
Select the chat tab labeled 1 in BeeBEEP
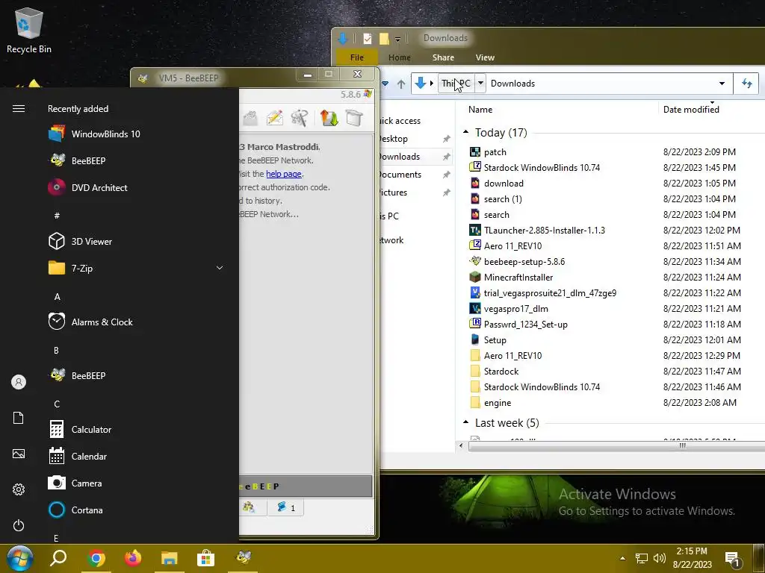click(285, 507)
